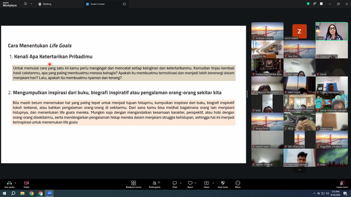Switch to the Meeting tab
Screen dimensions: 351x197
[45, 4]
